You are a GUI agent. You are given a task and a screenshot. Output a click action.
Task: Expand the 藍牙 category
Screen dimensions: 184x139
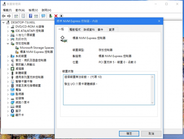(8, 111)
